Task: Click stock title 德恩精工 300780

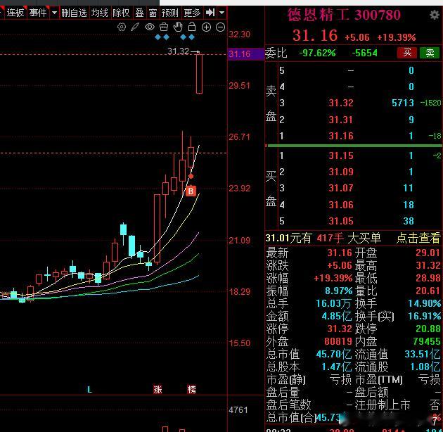Action: pos(344,15)
